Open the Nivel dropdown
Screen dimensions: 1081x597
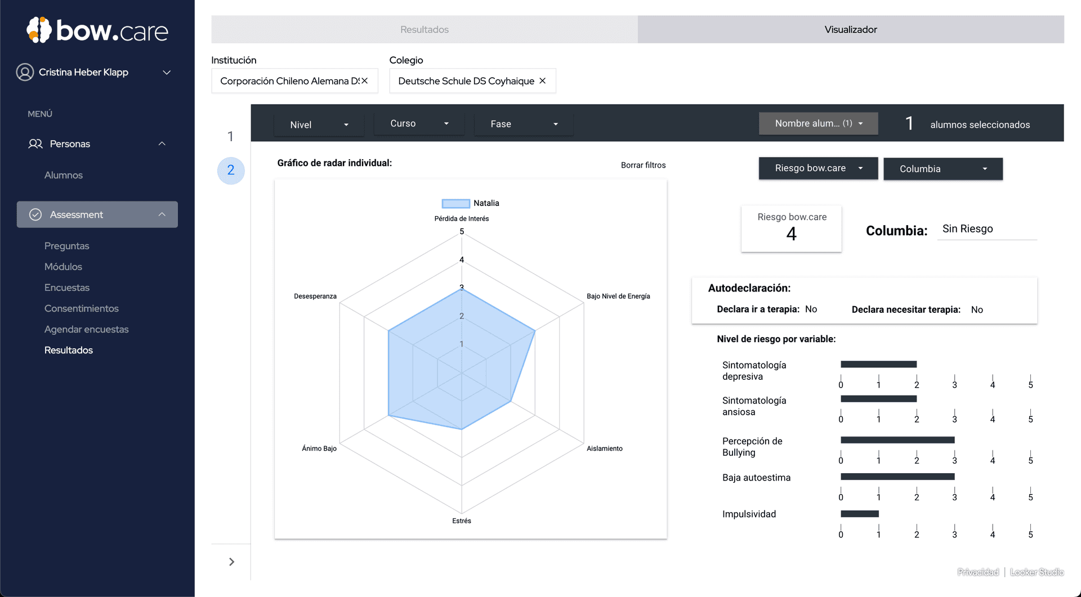pyautogui.click(x=319, y=124)
